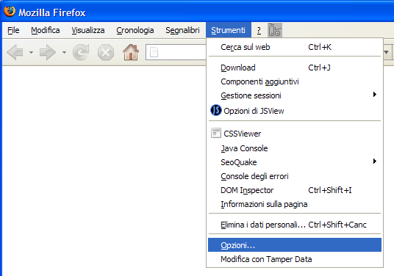Open the Forward button history dropdown arrow
This screenshot has width=394, height=276.
[x=65, y=52]
